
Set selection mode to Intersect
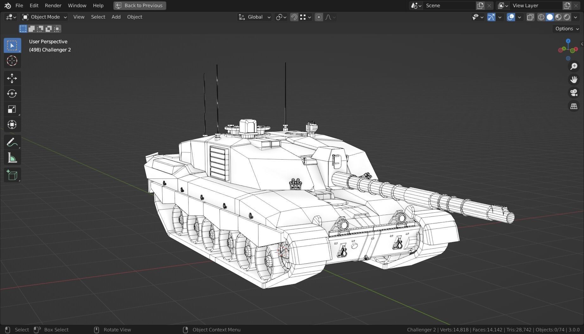(57, 29)
